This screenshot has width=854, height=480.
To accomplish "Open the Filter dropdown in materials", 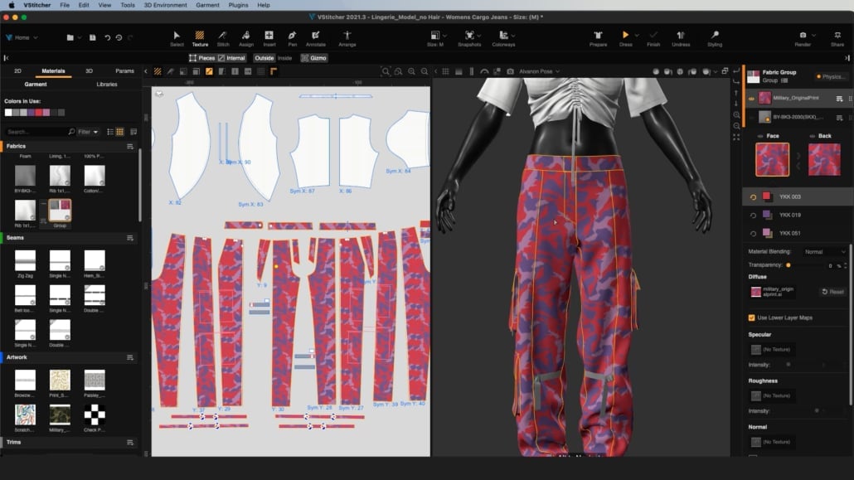I will tap(88, 132).
